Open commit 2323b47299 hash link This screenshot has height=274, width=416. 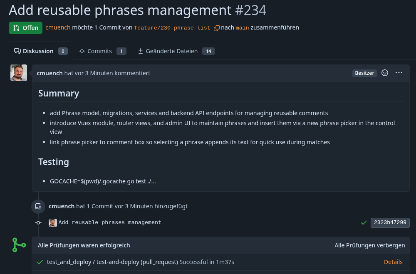390,222
